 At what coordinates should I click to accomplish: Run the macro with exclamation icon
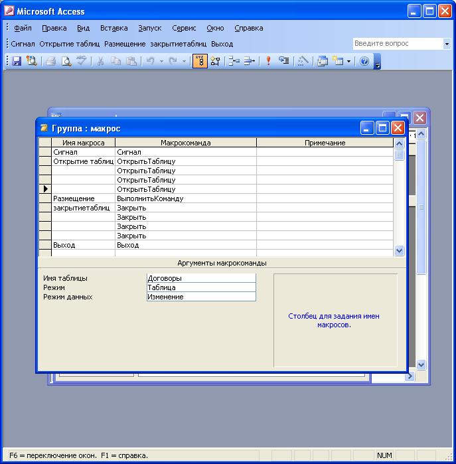pyautogui.click(x=268, y=61)
